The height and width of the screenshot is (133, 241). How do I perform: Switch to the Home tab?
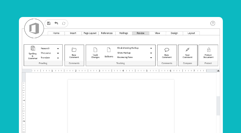pos(56,33)
